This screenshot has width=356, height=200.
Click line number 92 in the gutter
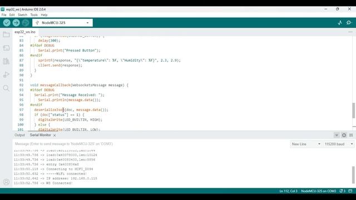[x=21, y=85]
